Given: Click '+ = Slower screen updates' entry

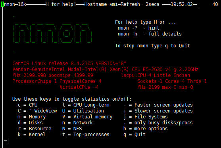Looking at the screenshot, I should (158, 111).
